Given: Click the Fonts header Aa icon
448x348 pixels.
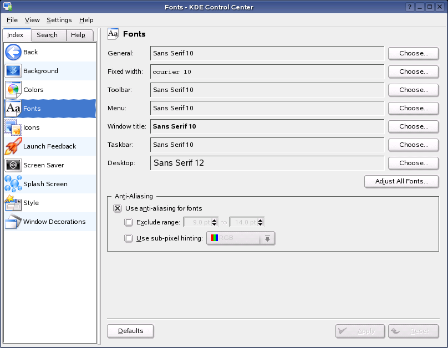Looking at the screenshot, I should 113,34.
